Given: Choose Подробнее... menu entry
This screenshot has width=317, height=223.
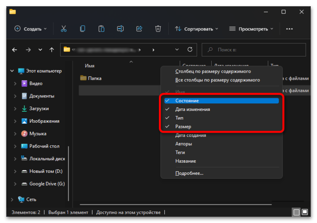Looking at the screenshot, I should click(189, 173).
